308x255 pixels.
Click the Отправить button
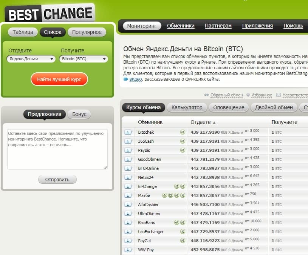pyautogui.click(x=57, y=180)
